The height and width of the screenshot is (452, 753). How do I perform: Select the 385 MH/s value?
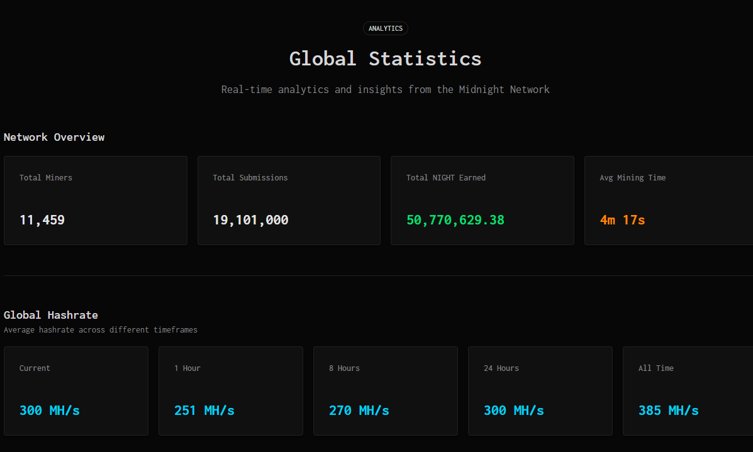pyautogui.click(x=668, y=411)
